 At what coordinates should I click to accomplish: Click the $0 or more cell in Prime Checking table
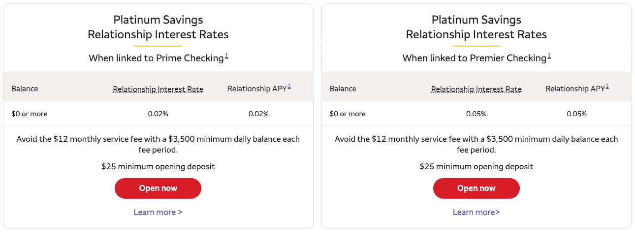coord(30,114)
